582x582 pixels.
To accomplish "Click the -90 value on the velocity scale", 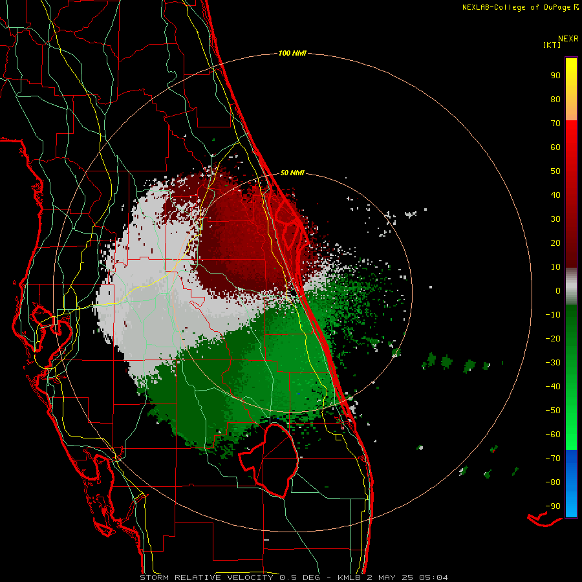I will (553, 506).
